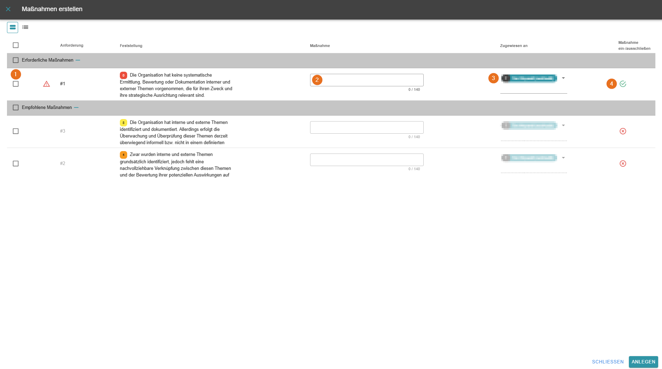This screenshot has height=369, width=662.
Task: Open the assignee dropdown for finding #3
Action: [x=563, y=126]
